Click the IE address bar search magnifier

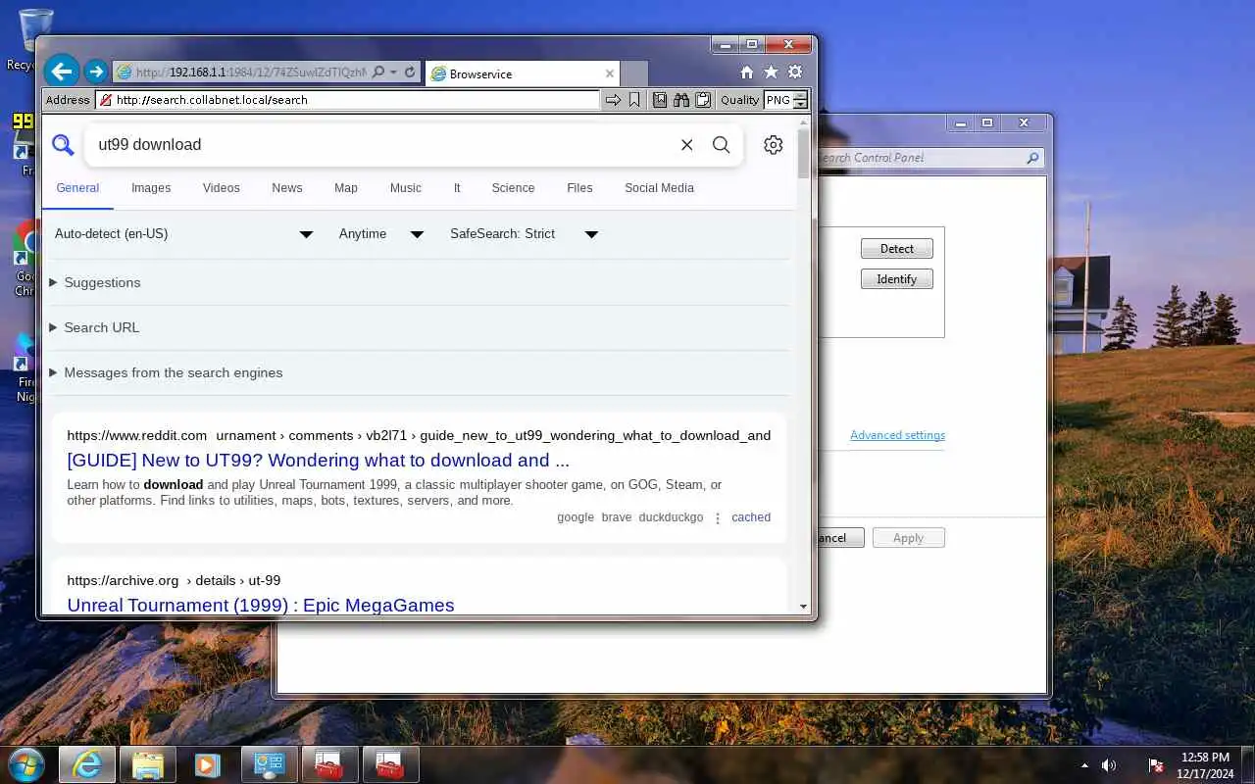[378, 73]
